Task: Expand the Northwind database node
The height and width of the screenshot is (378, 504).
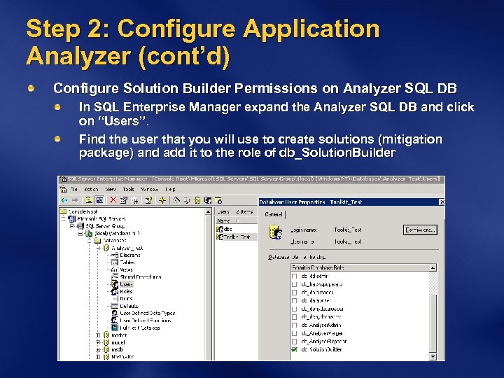Action: tap(98, 357)
